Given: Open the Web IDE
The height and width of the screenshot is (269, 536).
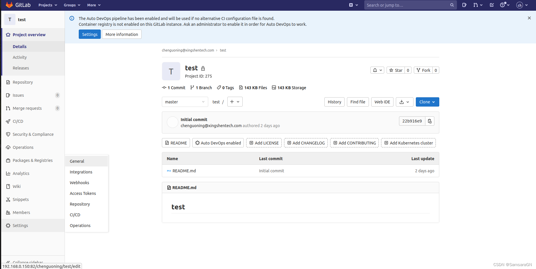Looking at the screenshot, I should tap(382, 102).
